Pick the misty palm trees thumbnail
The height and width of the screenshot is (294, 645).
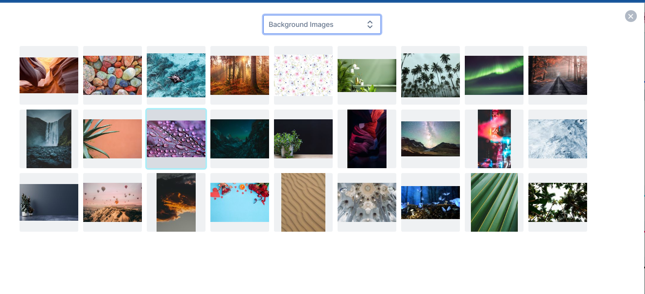point(431,75)
